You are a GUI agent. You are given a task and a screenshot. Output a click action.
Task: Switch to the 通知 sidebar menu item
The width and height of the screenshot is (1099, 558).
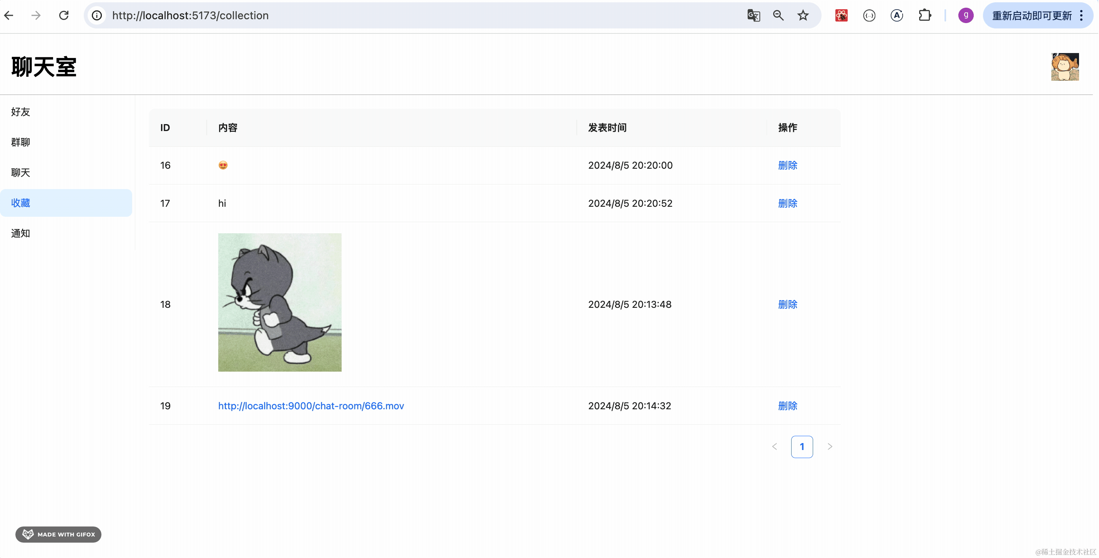coord(20,233)
